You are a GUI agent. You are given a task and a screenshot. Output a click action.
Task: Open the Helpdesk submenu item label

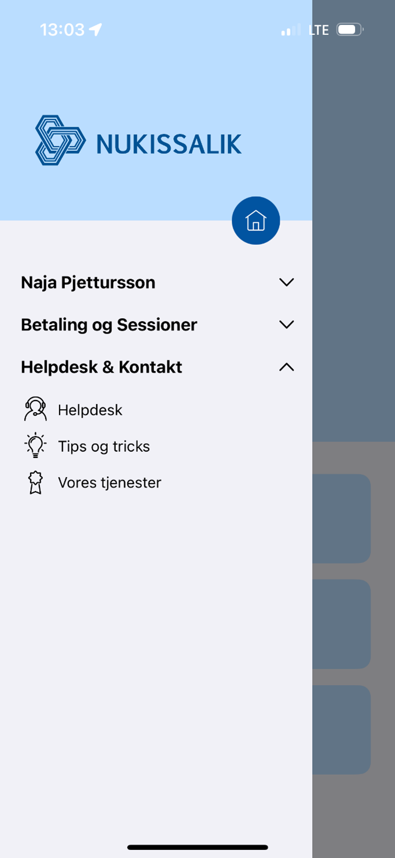click(x=90, y=410)
